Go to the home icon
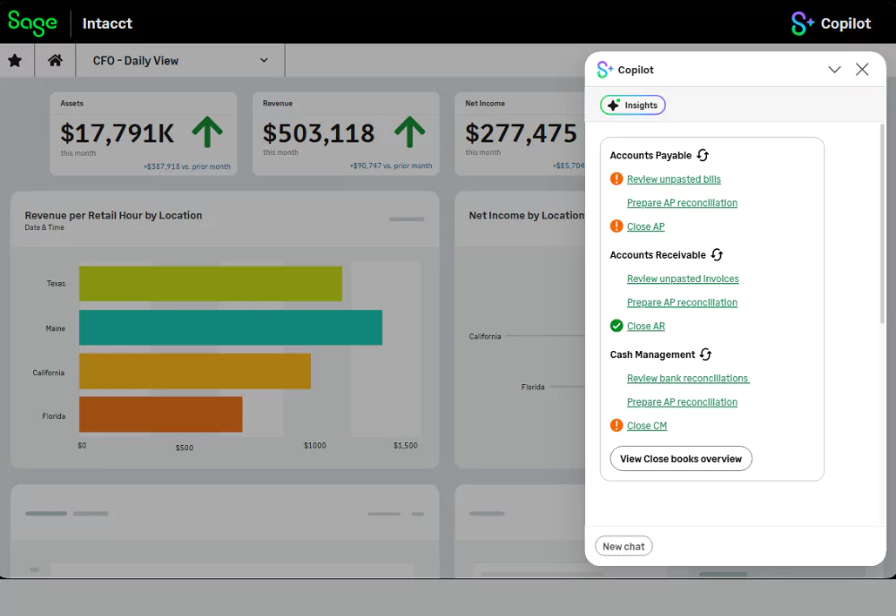The height and width of the screenshot is (616, 896). click(x=56, y=61)
